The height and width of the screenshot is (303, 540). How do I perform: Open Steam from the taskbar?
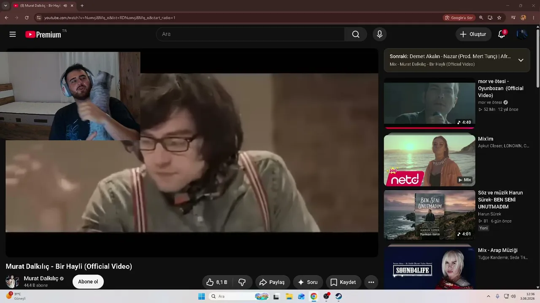click(x=338, y=296)
